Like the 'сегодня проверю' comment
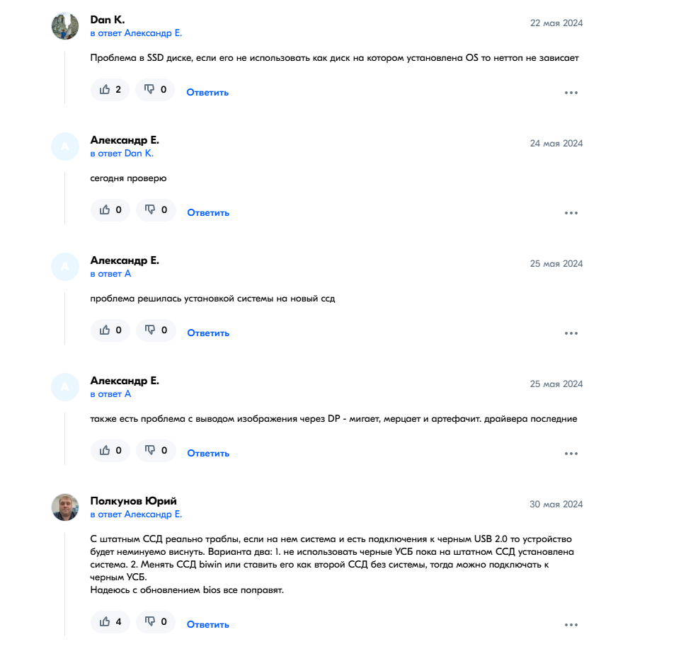The width and height of the screenshot is (681, 656). click(x=110, y=210)
